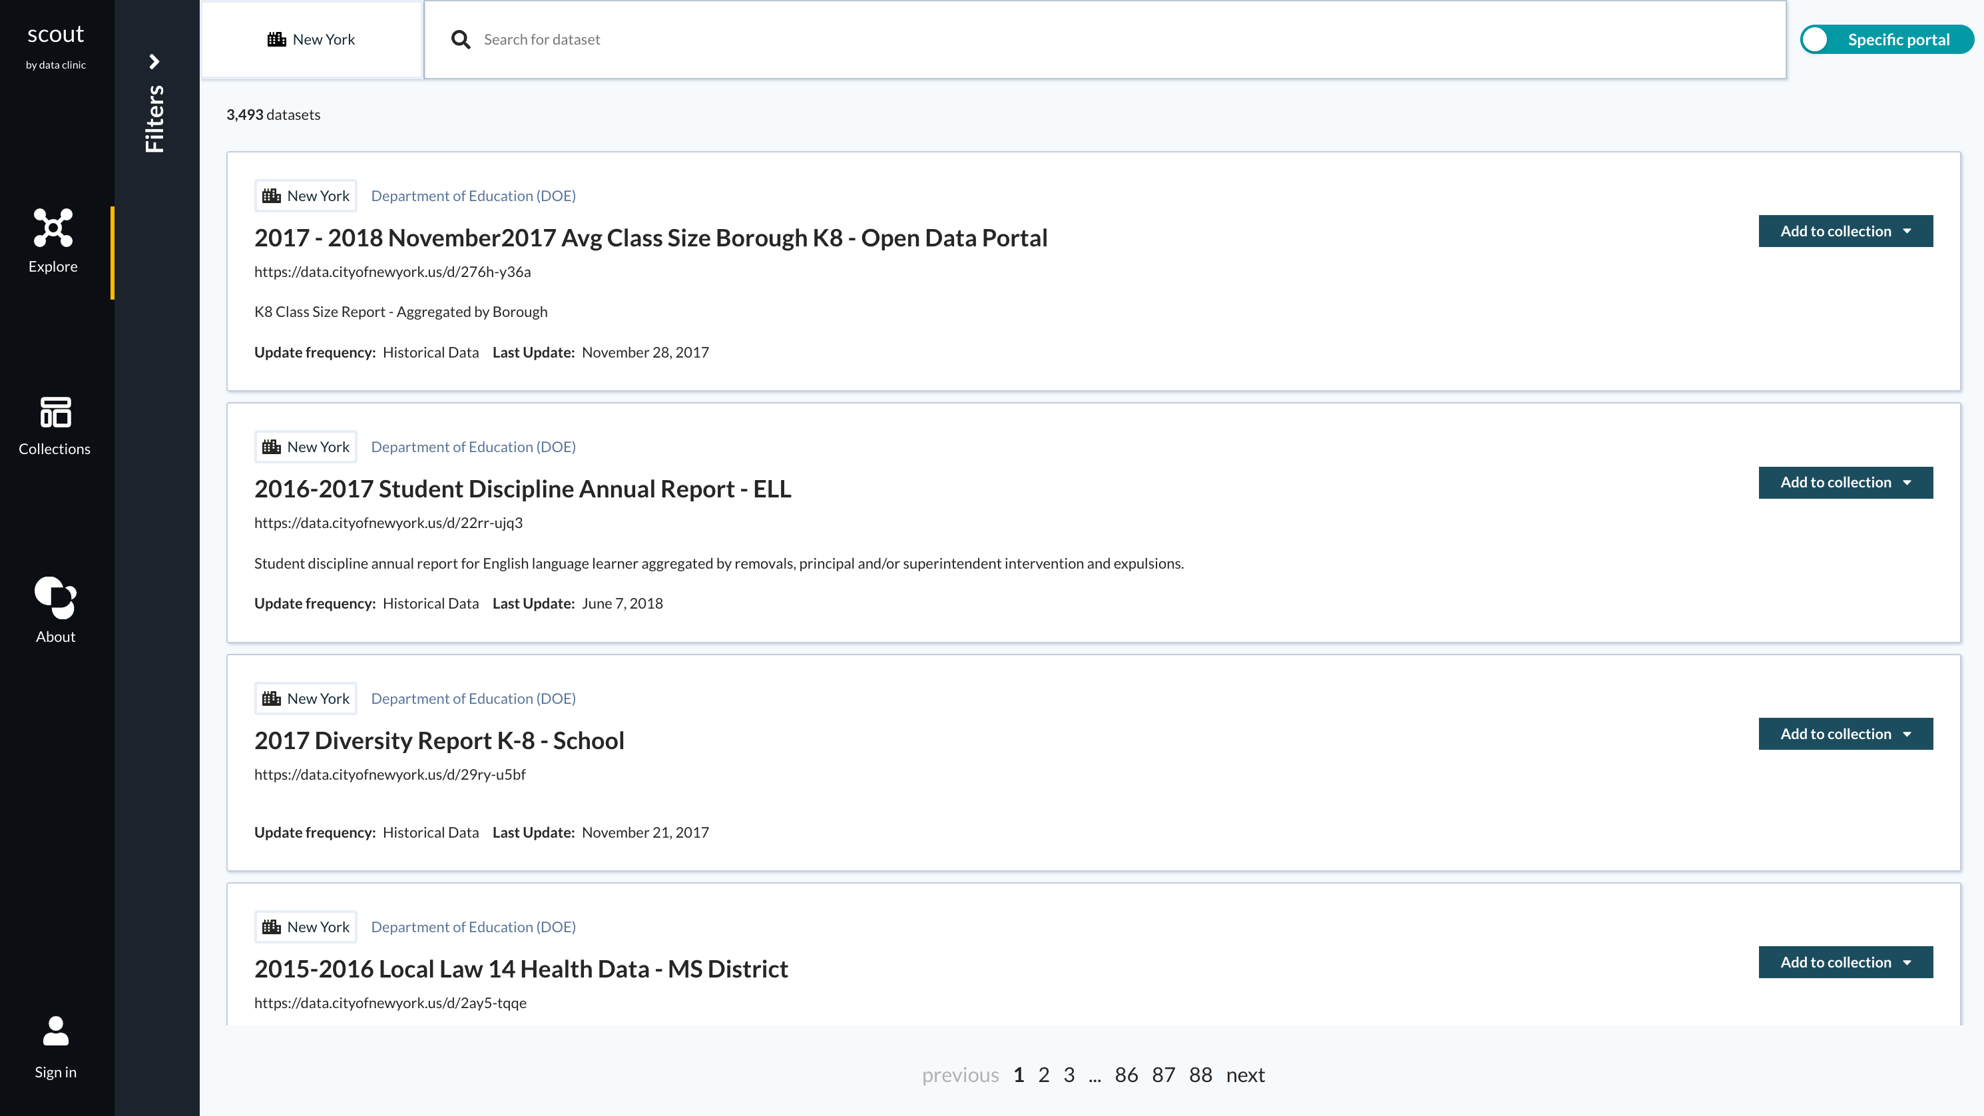The width and height of the screenshot is (1984, 1116).
Task: Click the New York tag on the Avg Class Size card
Action: (305, 195)
